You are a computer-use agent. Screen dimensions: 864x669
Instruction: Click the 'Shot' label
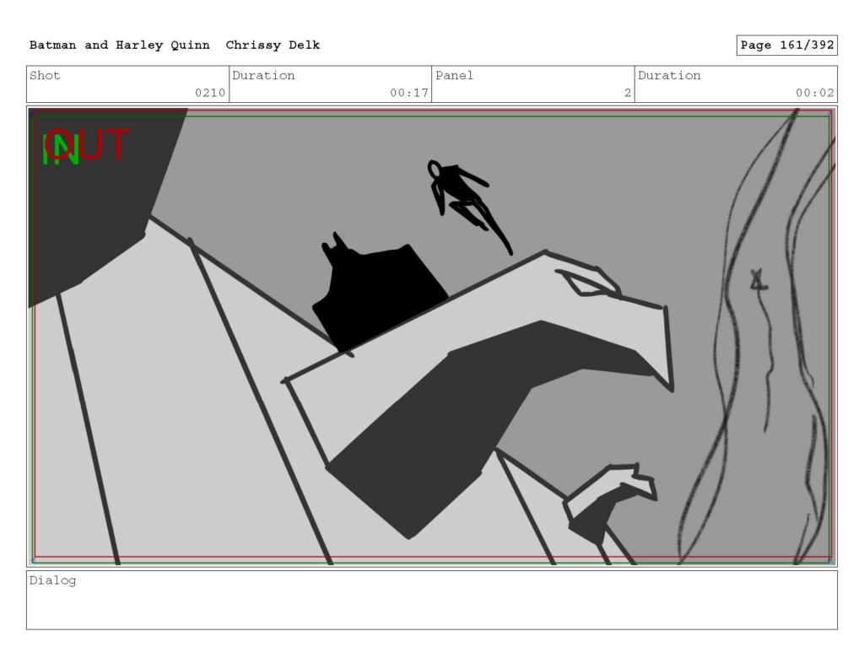[45, 75]
